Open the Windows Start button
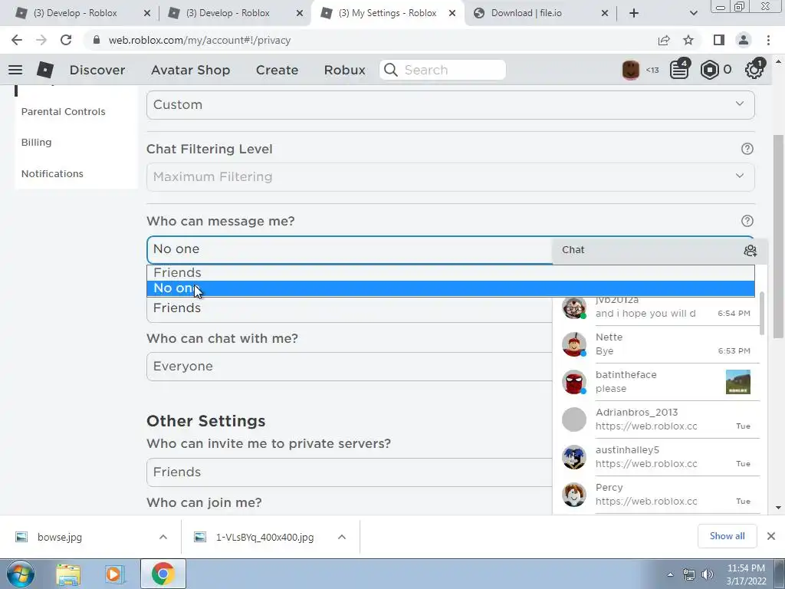Viewport: 785px width, 589px height. point(20,574)
